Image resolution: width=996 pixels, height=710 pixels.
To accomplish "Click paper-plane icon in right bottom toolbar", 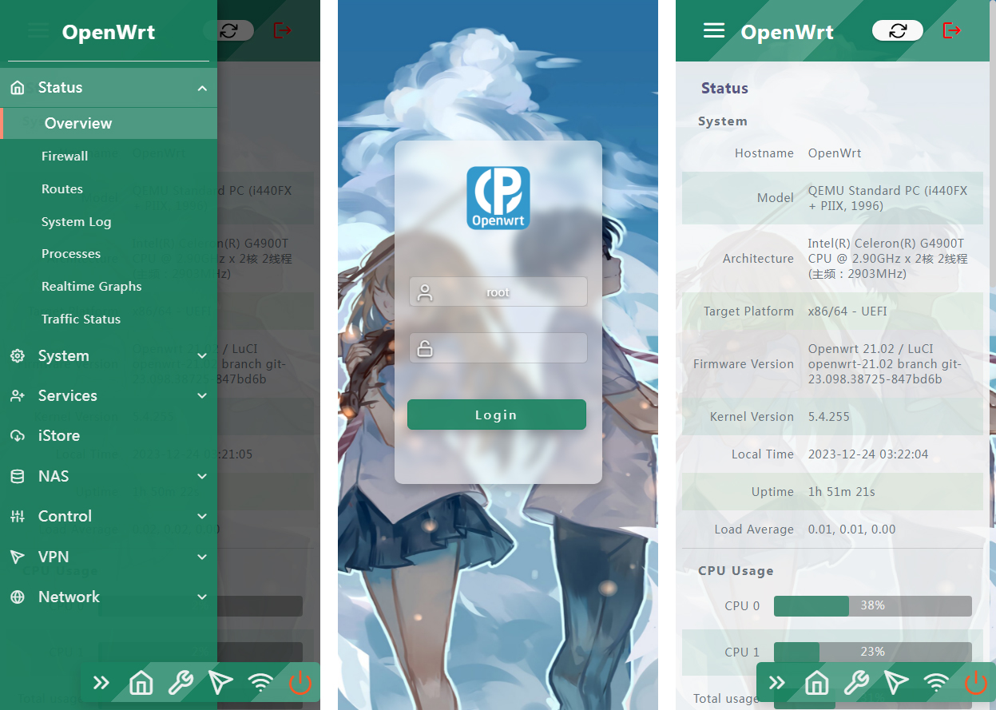I will coord(896,682).
